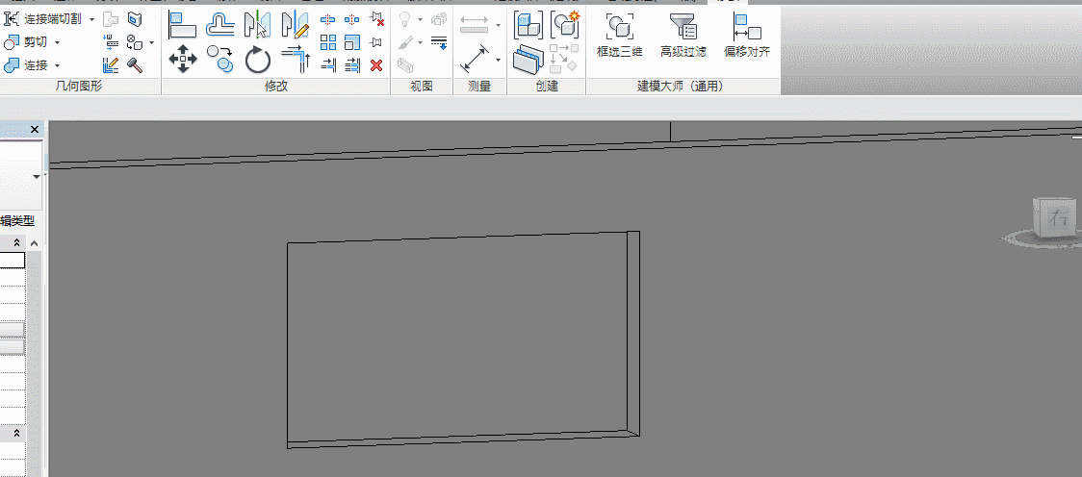Select the Split Element tool
This screenshot has height=477, width=1082.
click(x=328, y=19)
